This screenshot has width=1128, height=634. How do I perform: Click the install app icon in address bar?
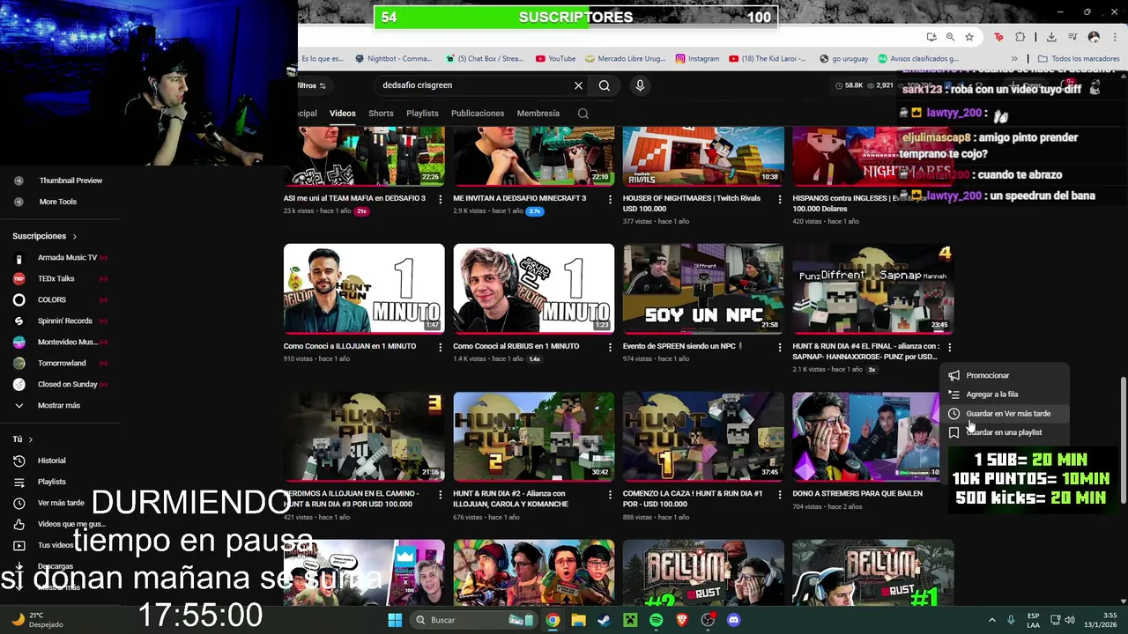931,37
